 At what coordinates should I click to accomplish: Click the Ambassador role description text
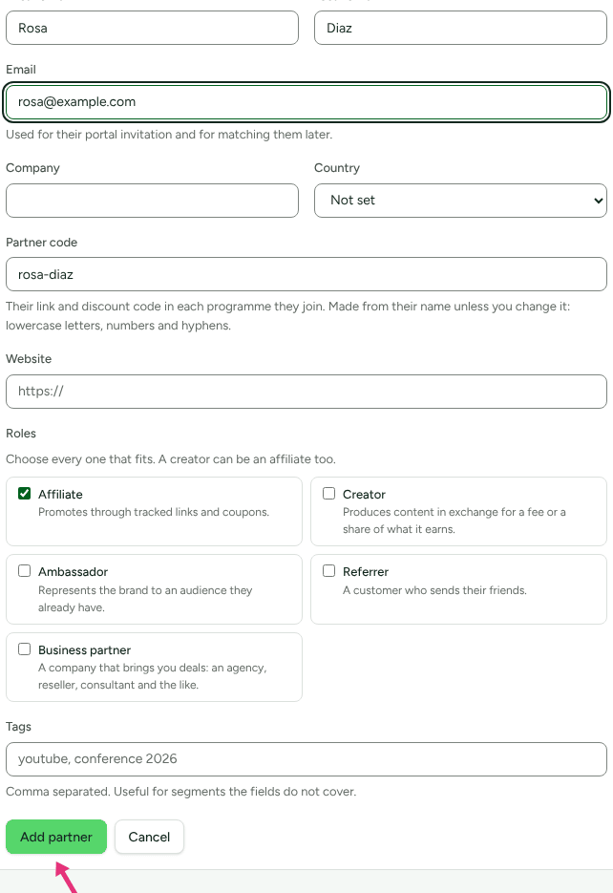pyautogui.click(x=145, y=599)
